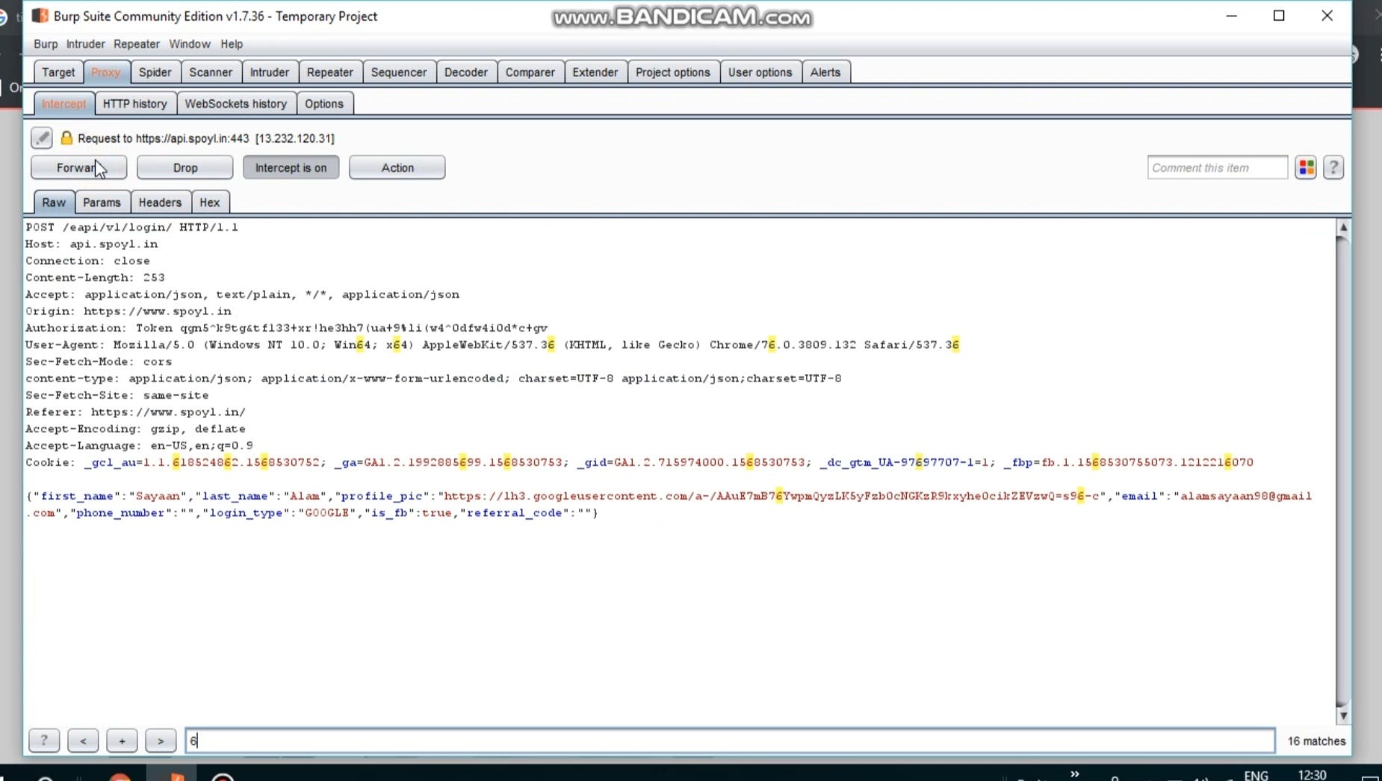This screenshot has width=1382, height=781.
Task: Open search options plus button
Action: 122,740
